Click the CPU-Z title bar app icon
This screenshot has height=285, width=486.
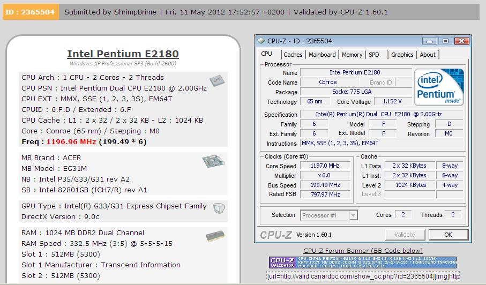tap(261, 41)
